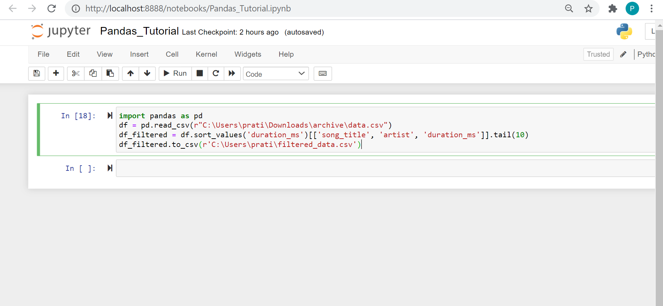Click into the empty code cell
This screenshot has width=663, height=306.
point(385,168)
